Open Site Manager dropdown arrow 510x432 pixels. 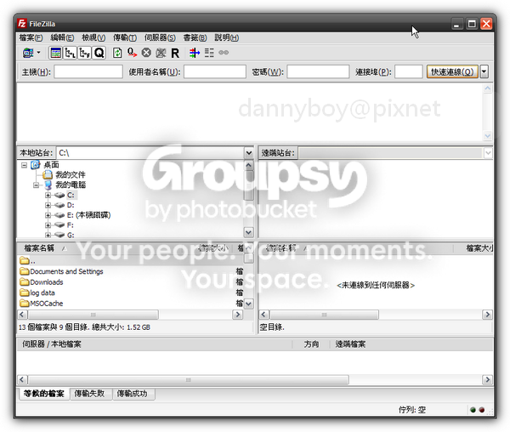pos(39,53)
